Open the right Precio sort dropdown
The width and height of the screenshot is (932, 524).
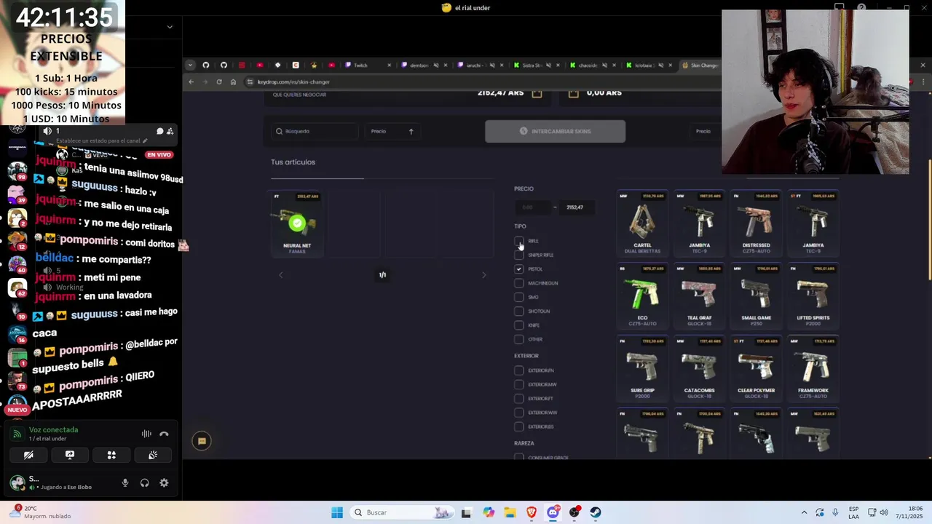(x=706, y=131)
